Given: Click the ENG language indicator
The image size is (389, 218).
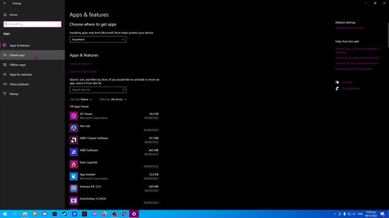Looking at the screenshot, I should pos(360,214).
